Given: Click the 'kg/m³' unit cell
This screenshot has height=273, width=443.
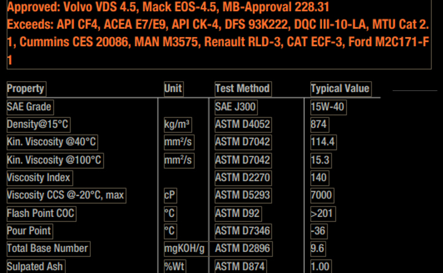Looking at the screenshot, I should (x=178, y=125).
